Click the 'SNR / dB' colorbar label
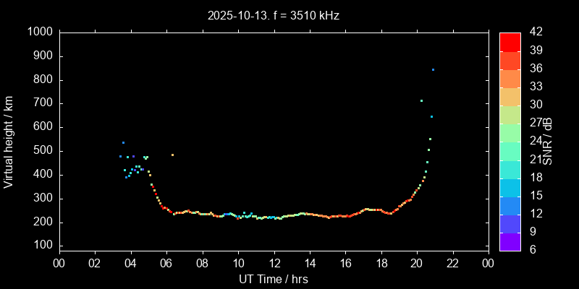The height and width of the screenshot is (289, 579). tap(548, 142)
